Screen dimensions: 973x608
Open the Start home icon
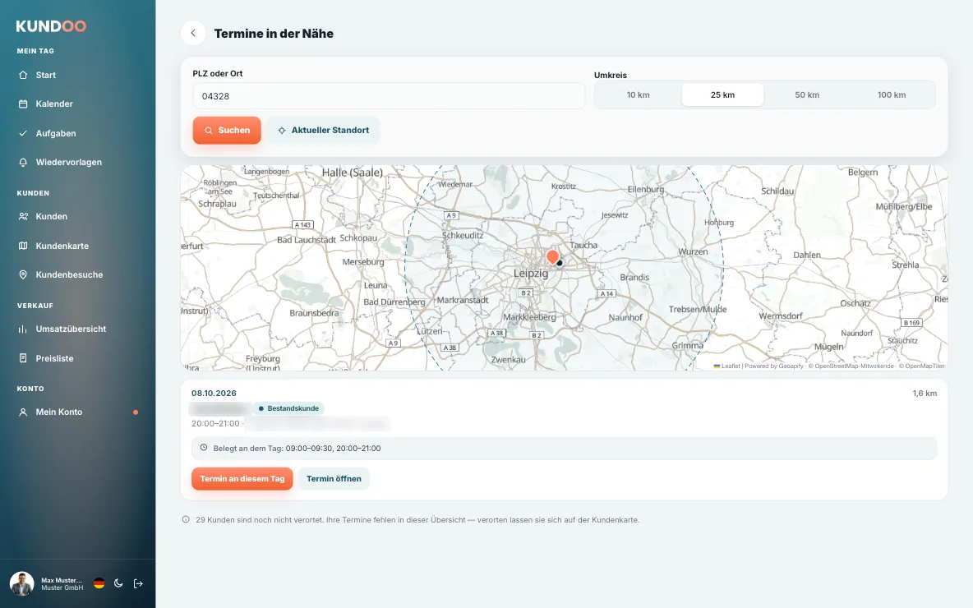pos(23,75)
